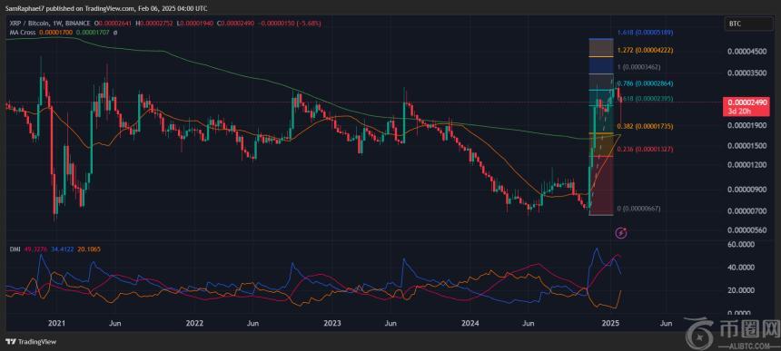Screen dimensions: 781x351
Task: Click the low price value 0.00001940
Action: (197, 24)
